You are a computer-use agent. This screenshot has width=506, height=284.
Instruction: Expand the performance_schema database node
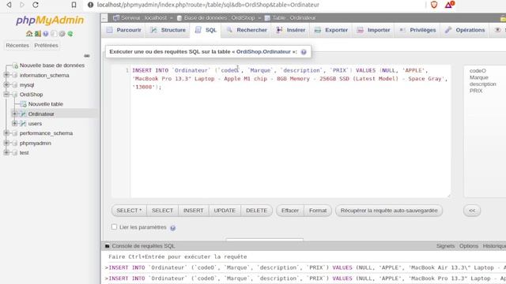click(x=6, y=133)
